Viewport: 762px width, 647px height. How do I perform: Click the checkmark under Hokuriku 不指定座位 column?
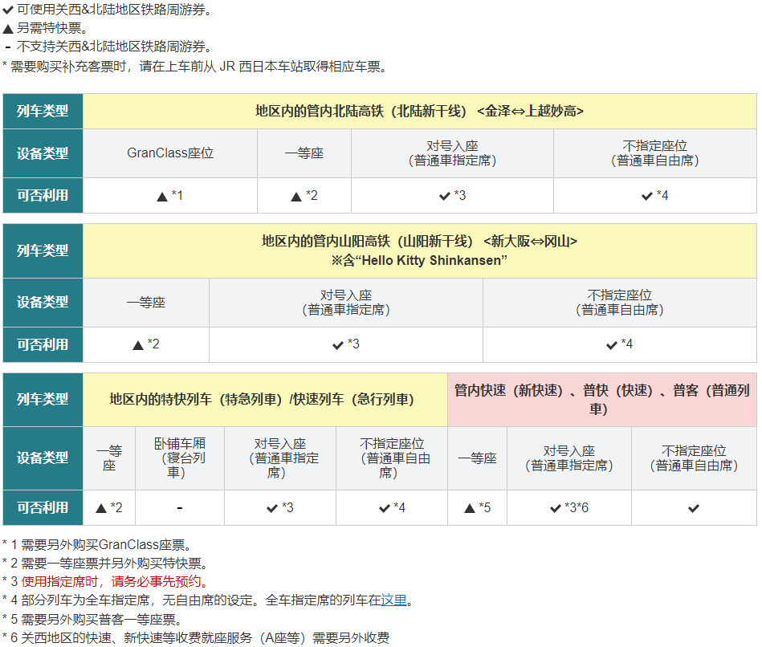click(646, 196)
